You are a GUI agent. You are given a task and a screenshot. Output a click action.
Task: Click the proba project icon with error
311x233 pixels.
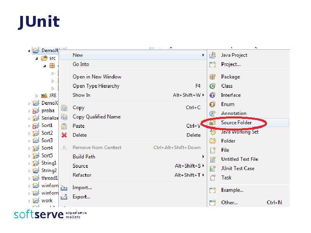[x=36, y=111]
